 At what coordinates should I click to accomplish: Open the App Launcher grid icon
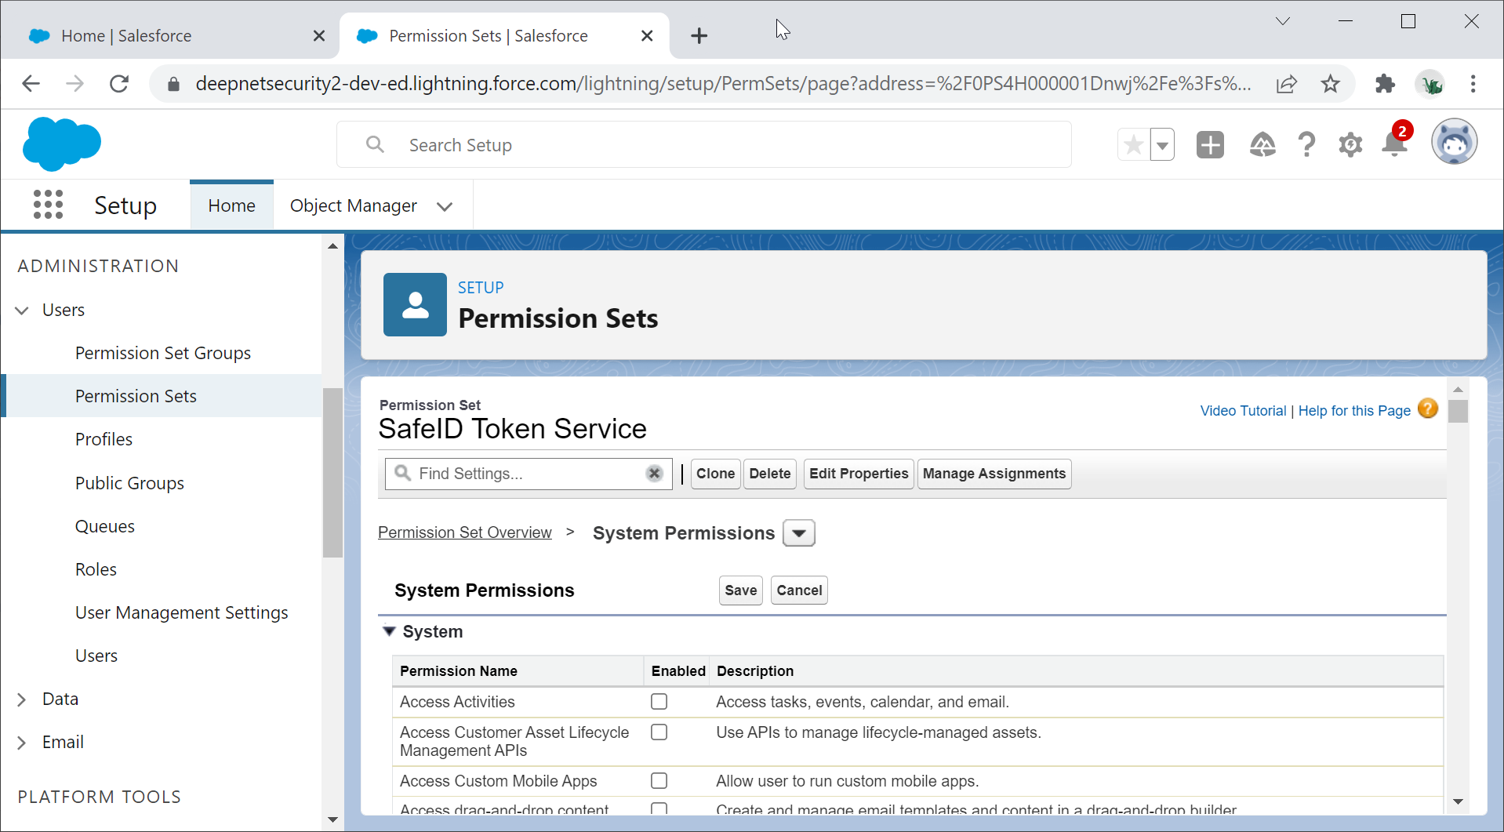coord(48,205)
